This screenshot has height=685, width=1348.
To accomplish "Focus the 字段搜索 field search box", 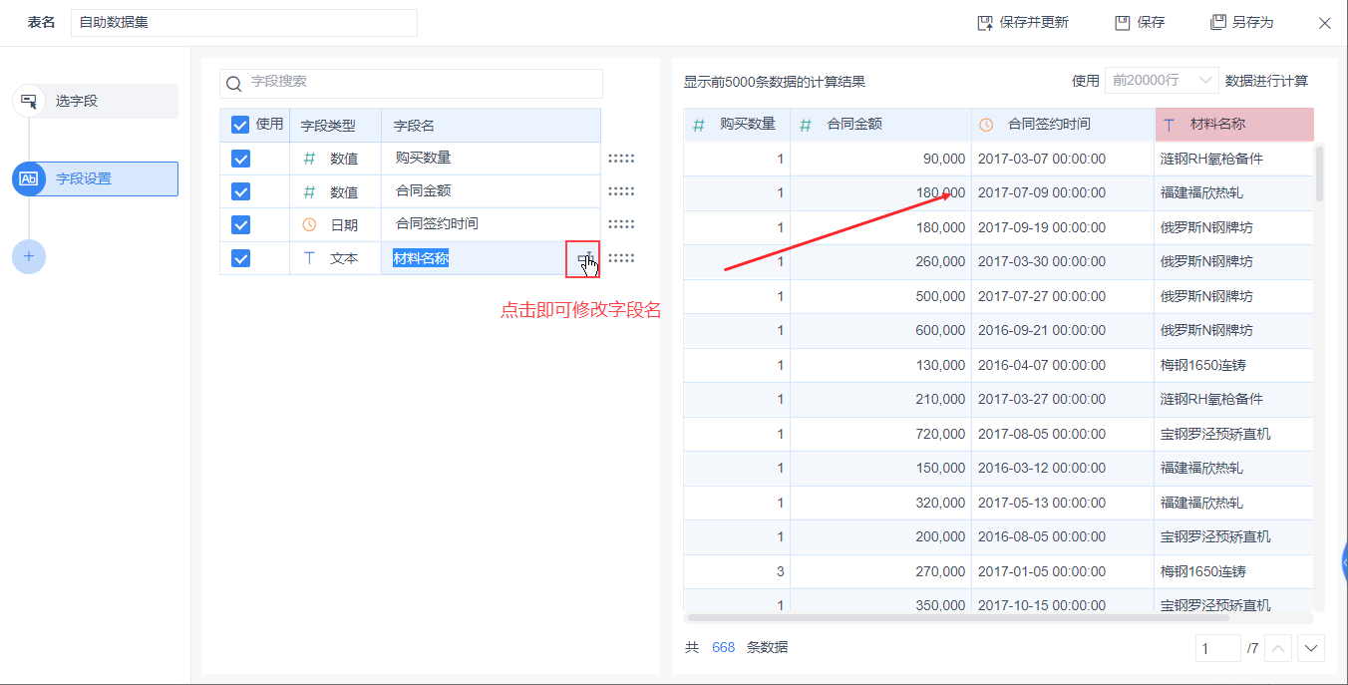I will pyautogui.click(x=411, y=83).
